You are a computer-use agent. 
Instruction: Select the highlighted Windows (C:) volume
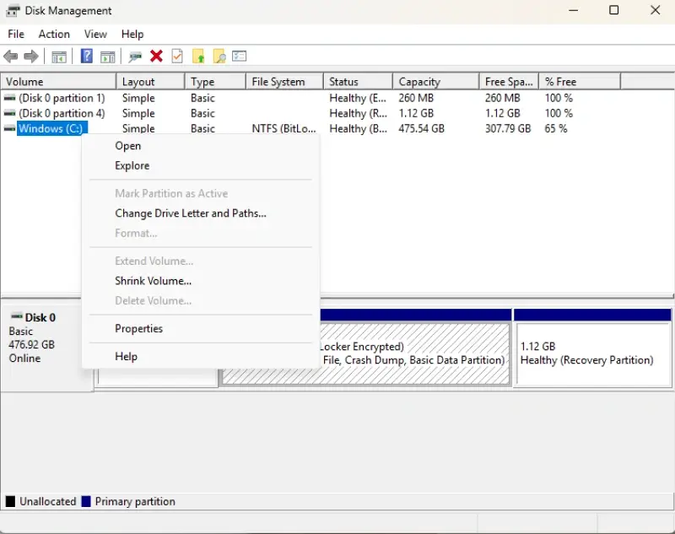point(52,128)
